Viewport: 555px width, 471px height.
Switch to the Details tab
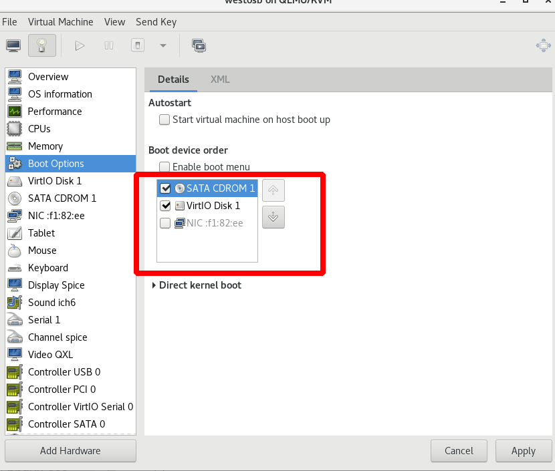point(173,80)
